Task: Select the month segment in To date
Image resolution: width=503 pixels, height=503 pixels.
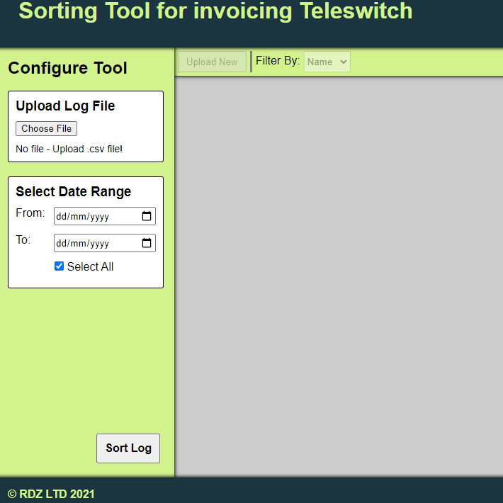Action: click(x=78, y=244)
